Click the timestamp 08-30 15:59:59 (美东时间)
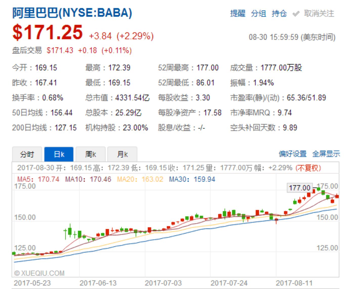Image resolution: width=350 pixels, height=289 pixels. [x=292, y=37]
